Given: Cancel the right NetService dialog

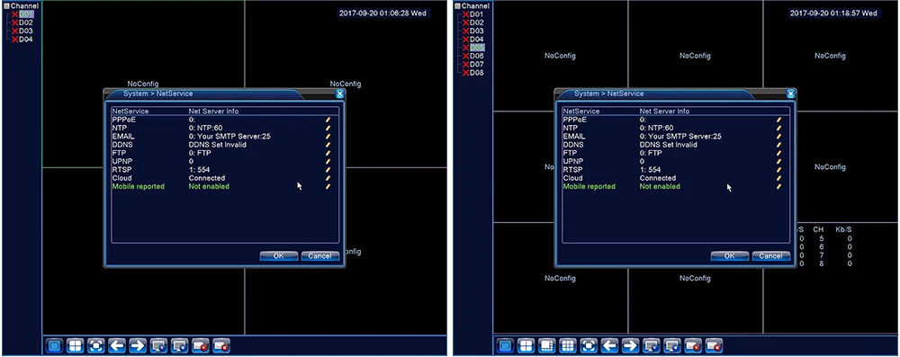Looking at the screenshot, I should coord(771,256).
